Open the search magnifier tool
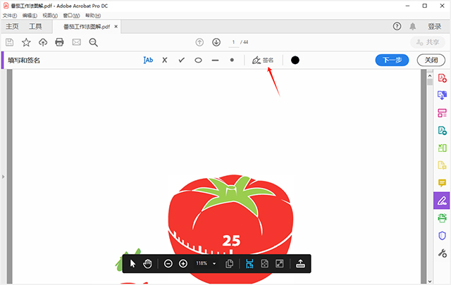451x285 pixels. pos(93,42)
